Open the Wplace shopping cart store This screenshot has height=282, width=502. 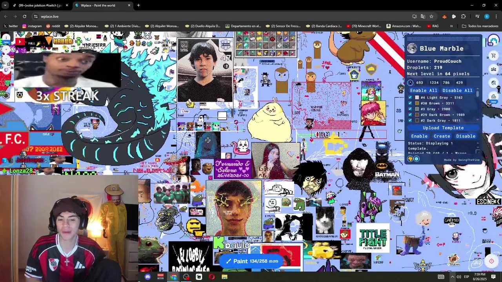click(494, 56)
